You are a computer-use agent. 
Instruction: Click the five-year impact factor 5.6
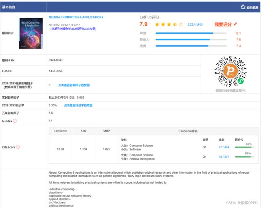point(51,113)
